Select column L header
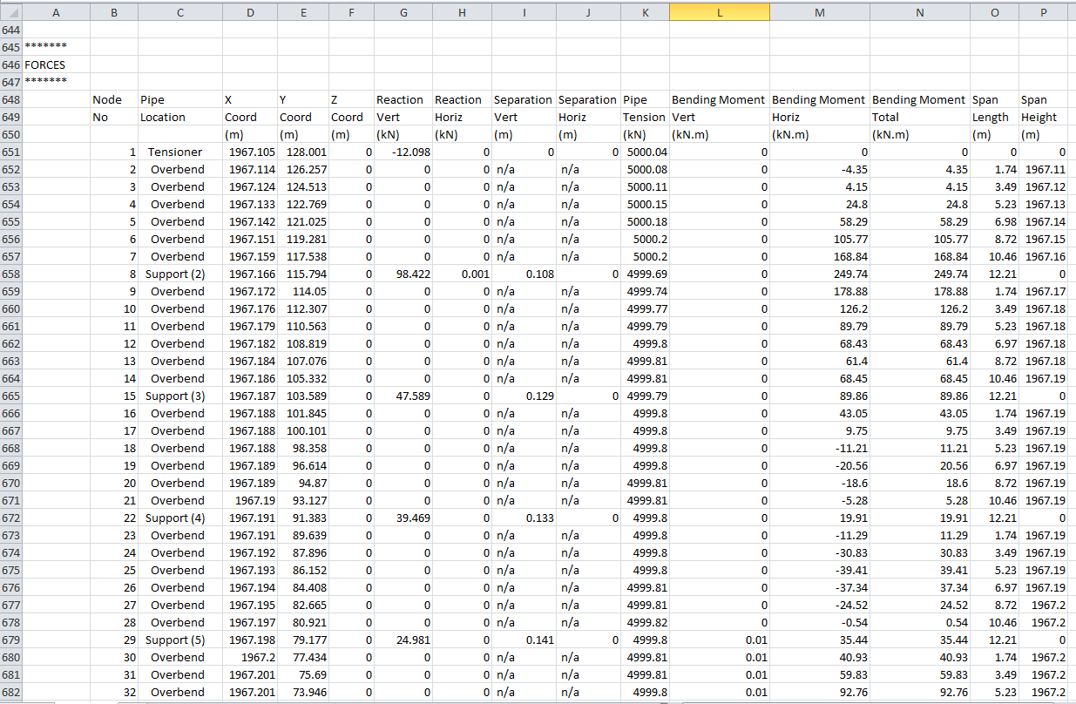 click(x=719, y=12)
